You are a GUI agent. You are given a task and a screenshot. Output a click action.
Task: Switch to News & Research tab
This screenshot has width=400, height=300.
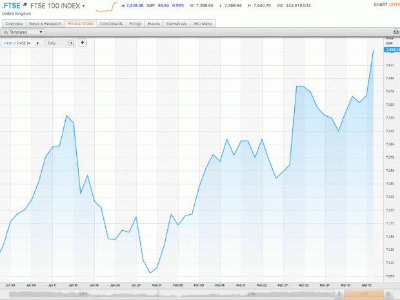pos(45,23)
